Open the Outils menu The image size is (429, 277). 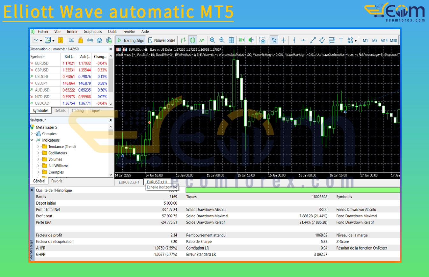113,32
